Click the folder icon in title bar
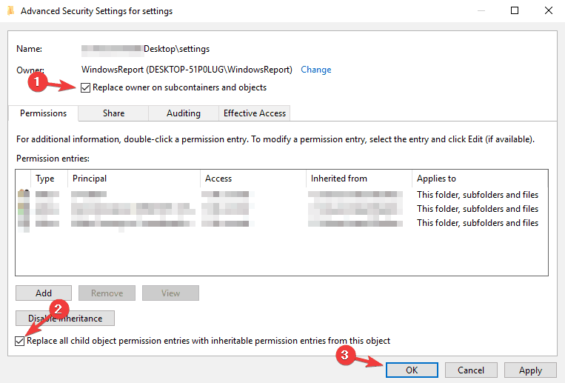Viewport: 565px width, 383px height. (x=11, y=11)
